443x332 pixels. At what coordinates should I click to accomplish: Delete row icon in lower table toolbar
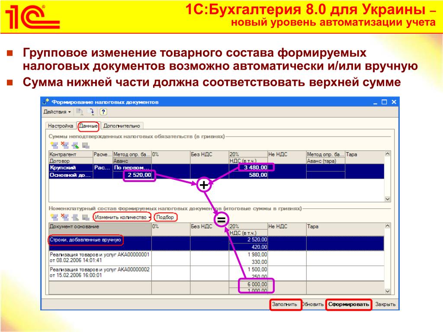click(x=65, y=217)
